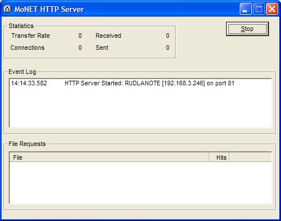This screenshot has height=221, width=281.
Task: Click the MoNET HTTP Server title bar icon
Action: (7, 9)
